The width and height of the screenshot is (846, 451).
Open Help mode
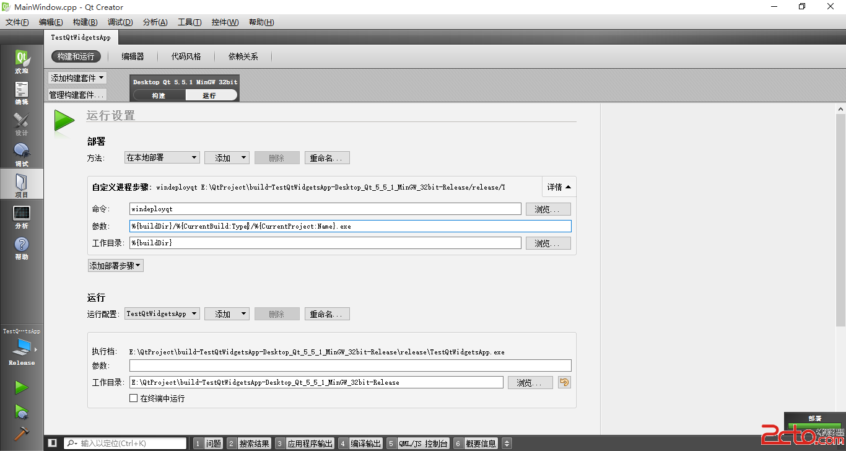[22, 248]
